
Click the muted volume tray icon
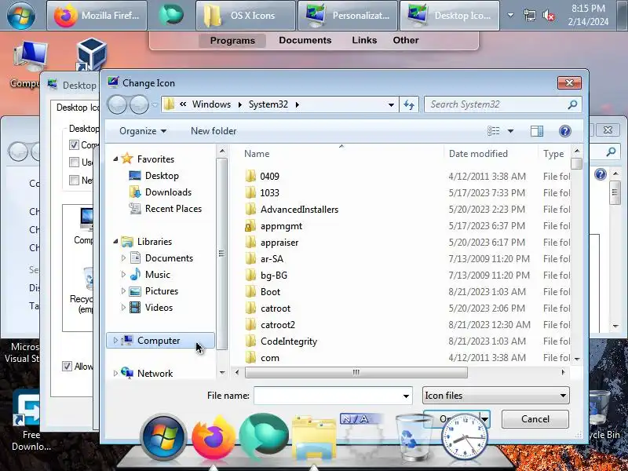coord(548,16)
